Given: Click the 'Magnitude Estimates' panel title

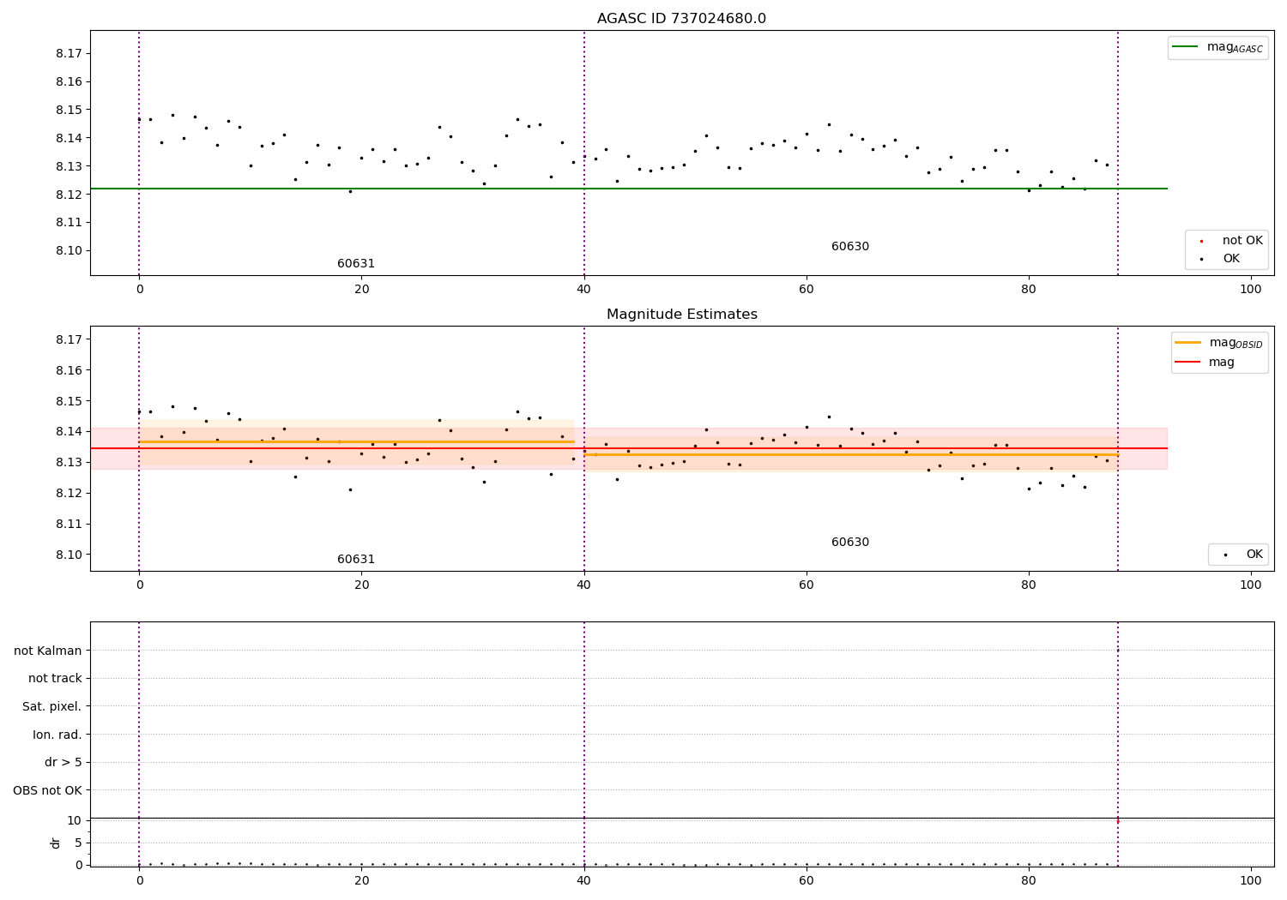Looking at the screenshot, I should pos(681,315).
